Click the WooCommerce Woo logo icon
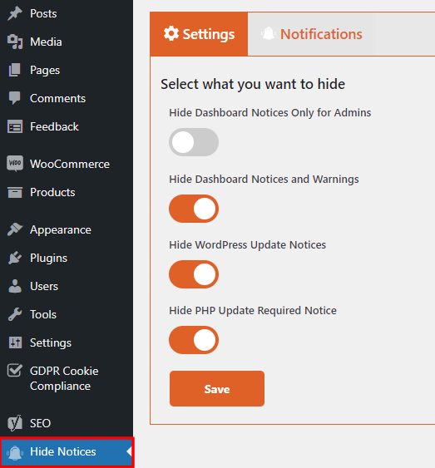Viewport: 435px width, 468px height. [x=15, y=164]
